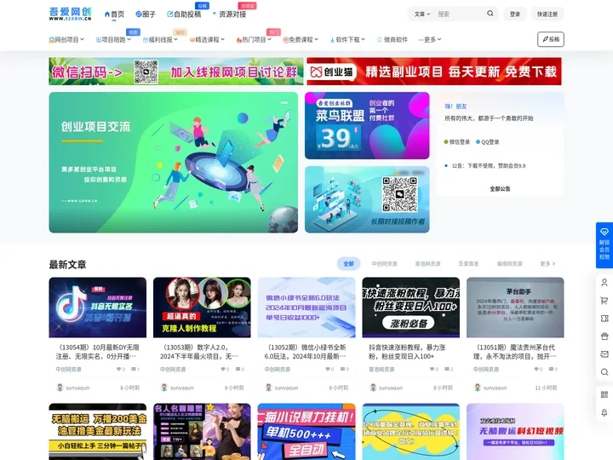Open the 长期对接投稿作者 QR card
Screen dimensions: 613x460
point(367,199)
